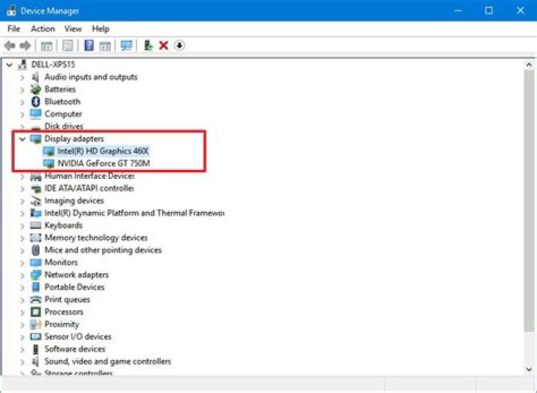Click the Disable device down-arrow icon
537x393 pixels.
(x=180, y=45)
